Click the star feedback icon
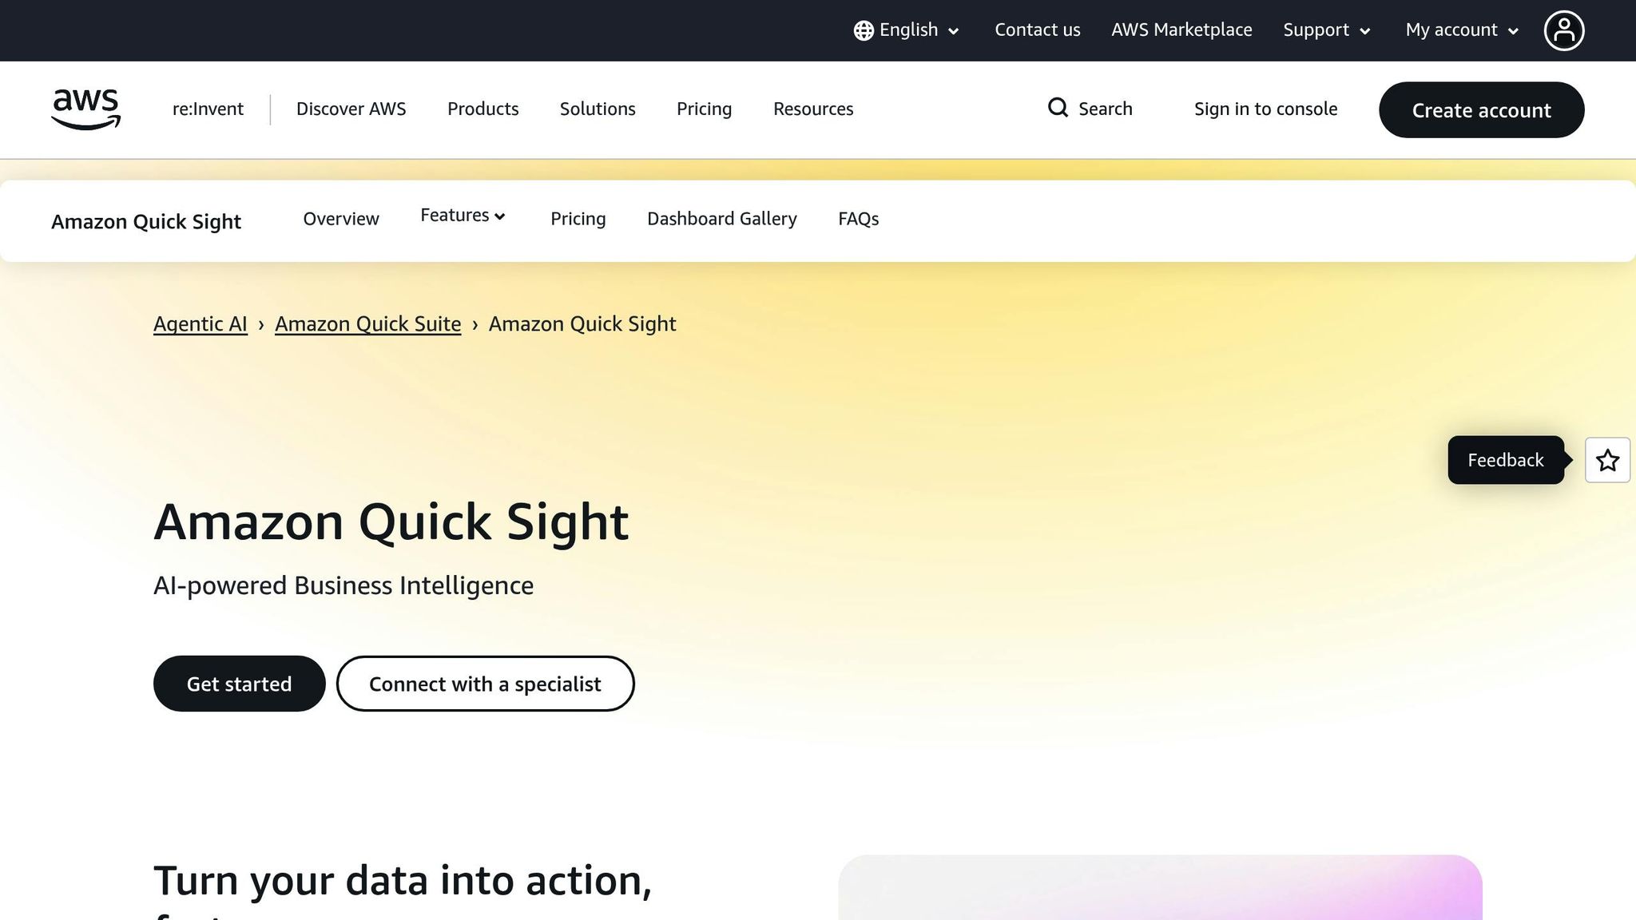 click(x=1607, y=460)
